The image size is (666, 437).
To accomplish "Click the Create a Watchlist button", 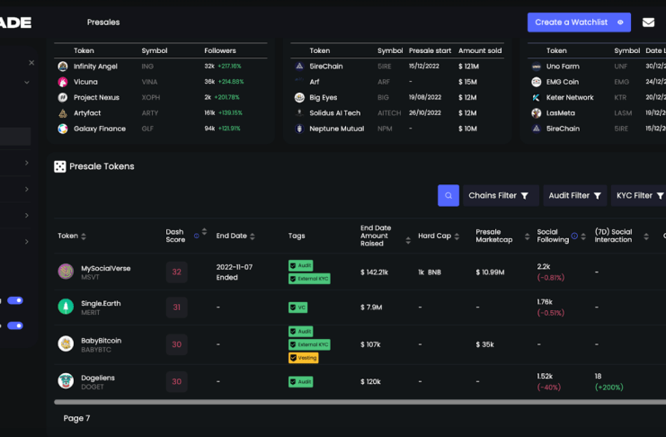I will pos(578,22).
